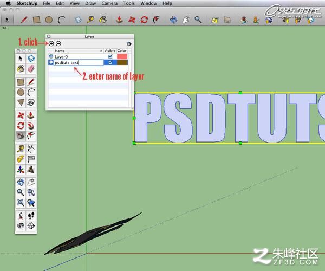Open the Edit menu
Viewport: 325px width, 271px height.
tap(60, 3)
